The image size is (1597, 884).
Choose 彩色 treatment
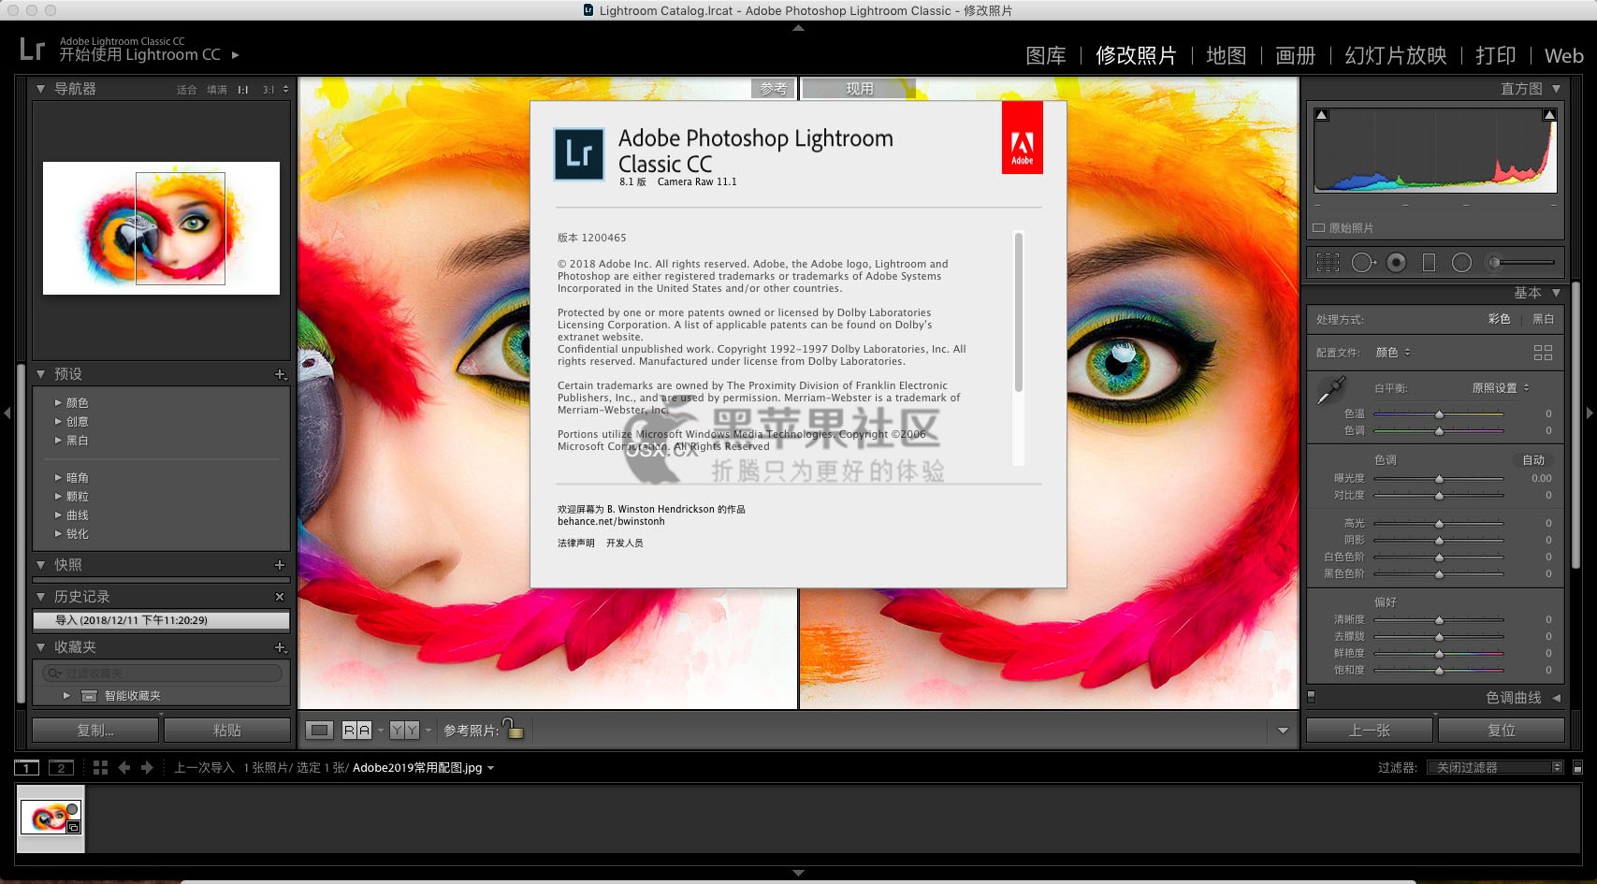(1499, 319)
